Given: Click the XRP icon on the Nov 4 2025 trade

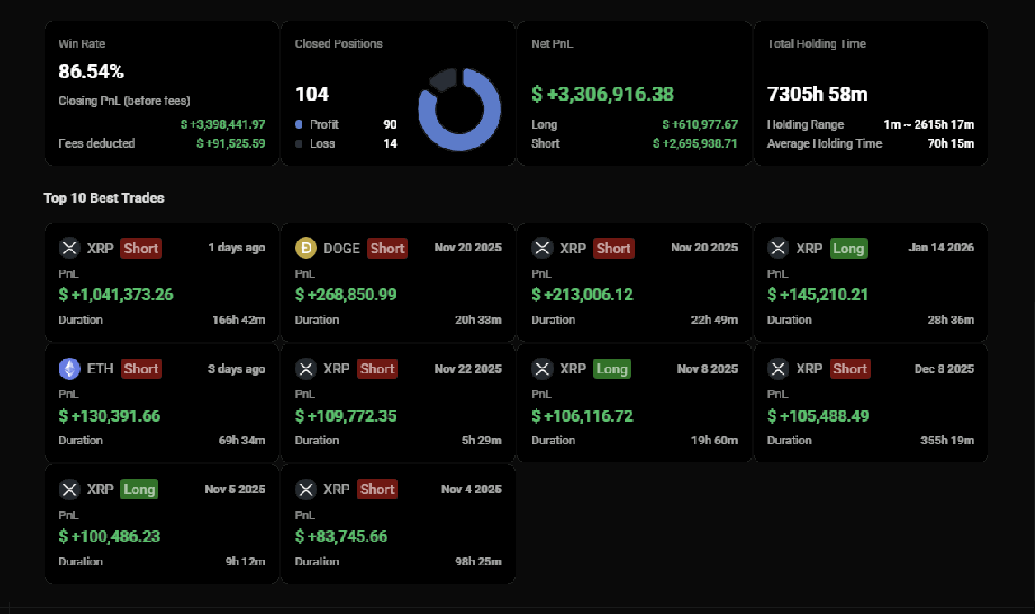Looking at the screenshot, I should click(306, 490).
